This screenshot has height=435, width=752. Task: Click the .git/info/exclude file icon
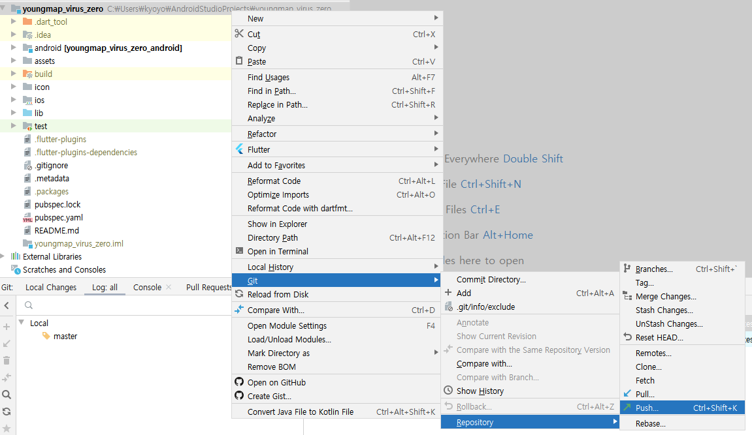click(449, 307)
